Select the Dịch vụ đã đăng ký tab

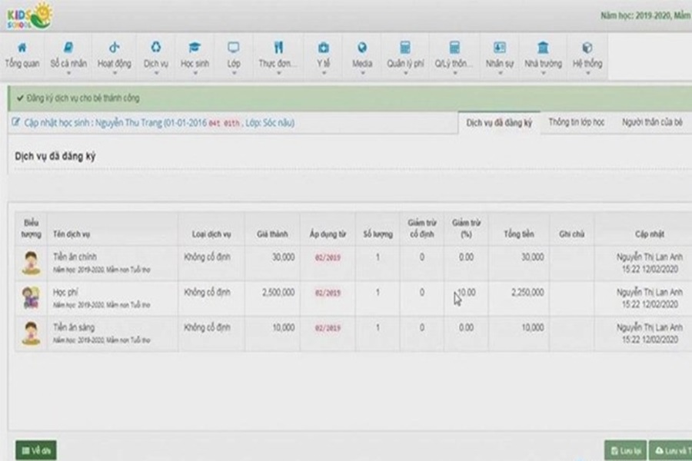tap(499, 123)
